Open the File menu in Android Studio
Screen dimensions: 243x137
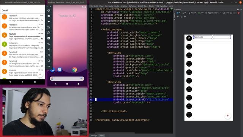coord(91,6)
